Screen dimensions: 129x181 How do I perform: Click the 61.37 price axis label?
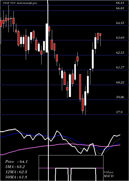pyautogui.click(x=120, y=67)
